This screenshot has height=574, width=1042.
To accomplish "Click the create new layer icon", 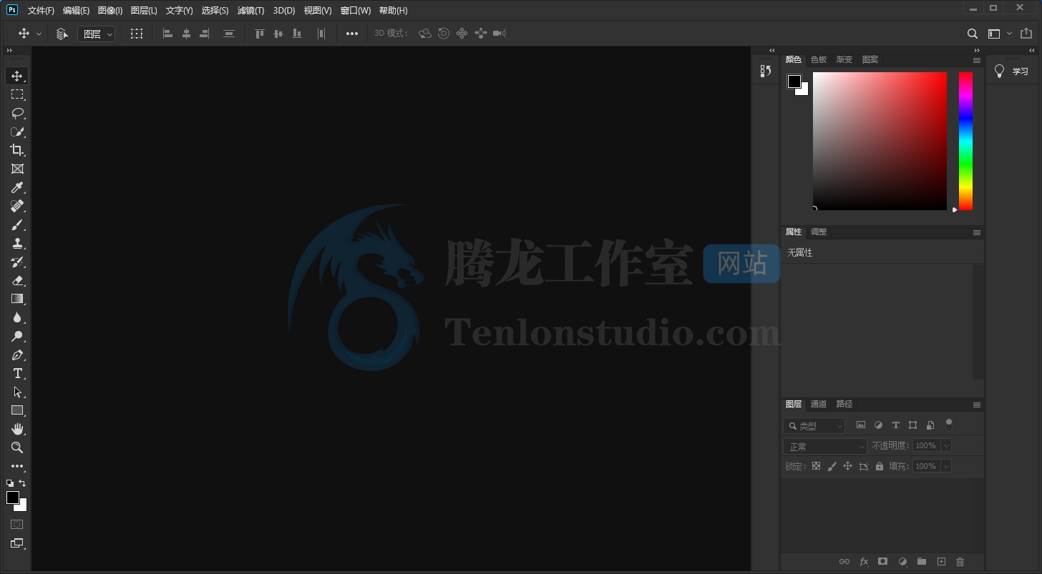I will tap(941, 562).
